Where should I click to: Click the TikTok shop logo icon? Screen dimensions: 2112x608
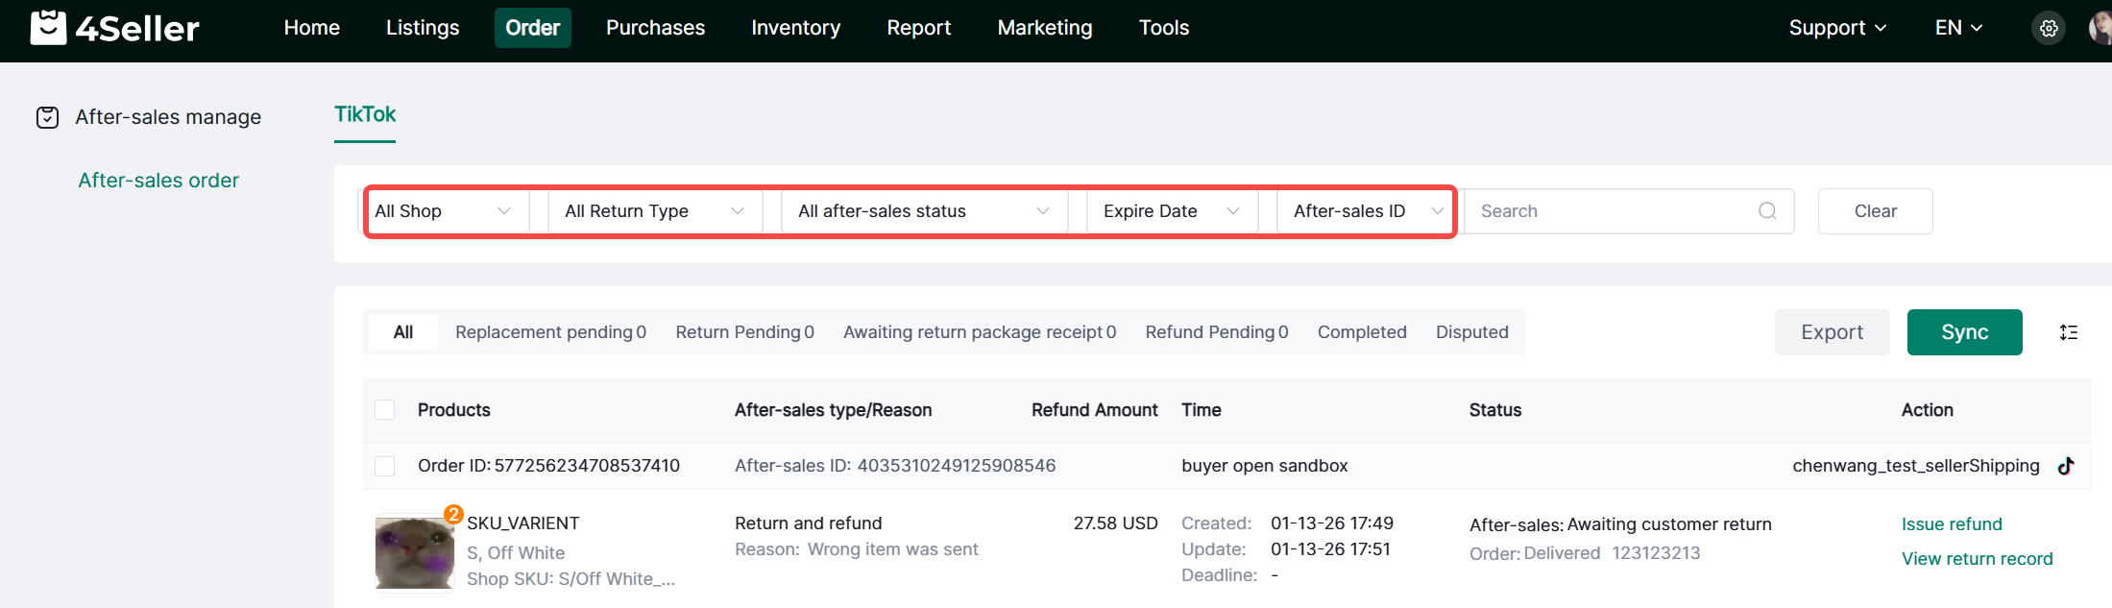2066,466
